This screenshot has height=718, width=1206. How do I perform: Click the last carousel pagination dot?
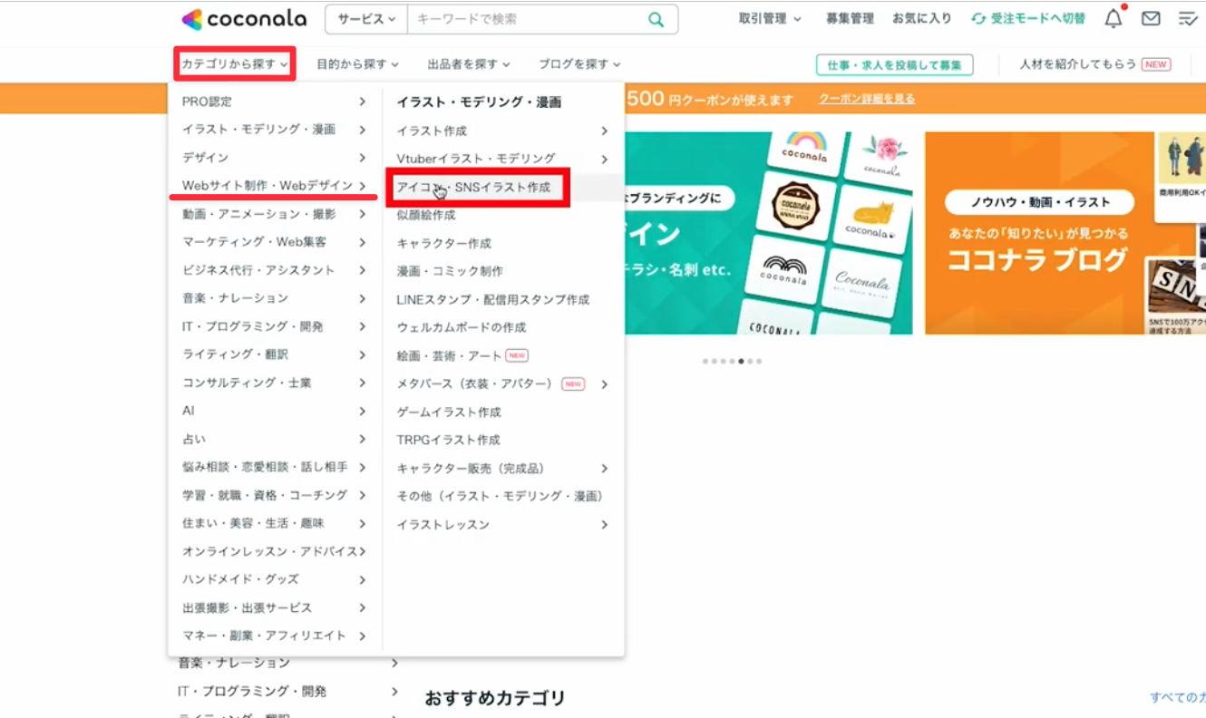tap(756, 360)
